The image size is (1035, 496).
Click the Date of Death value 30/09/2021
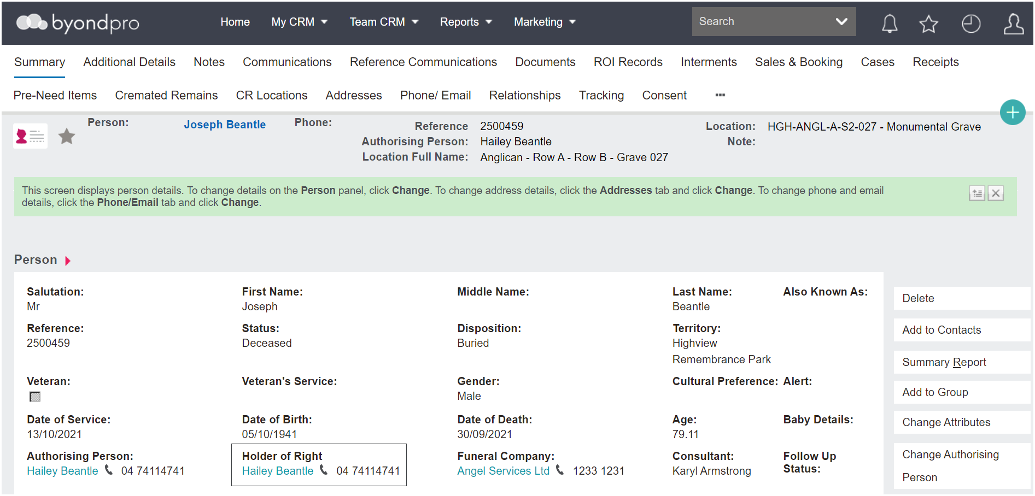coord(484,434)
